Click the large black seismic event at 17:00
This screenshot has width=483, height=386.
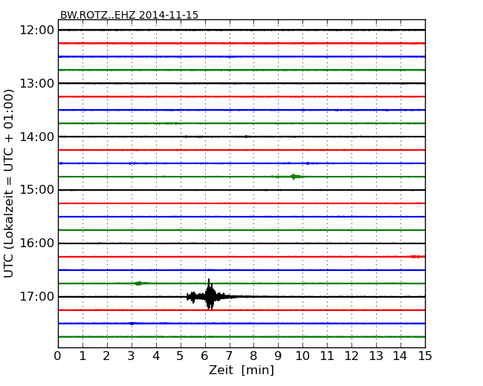coord(210,295)
